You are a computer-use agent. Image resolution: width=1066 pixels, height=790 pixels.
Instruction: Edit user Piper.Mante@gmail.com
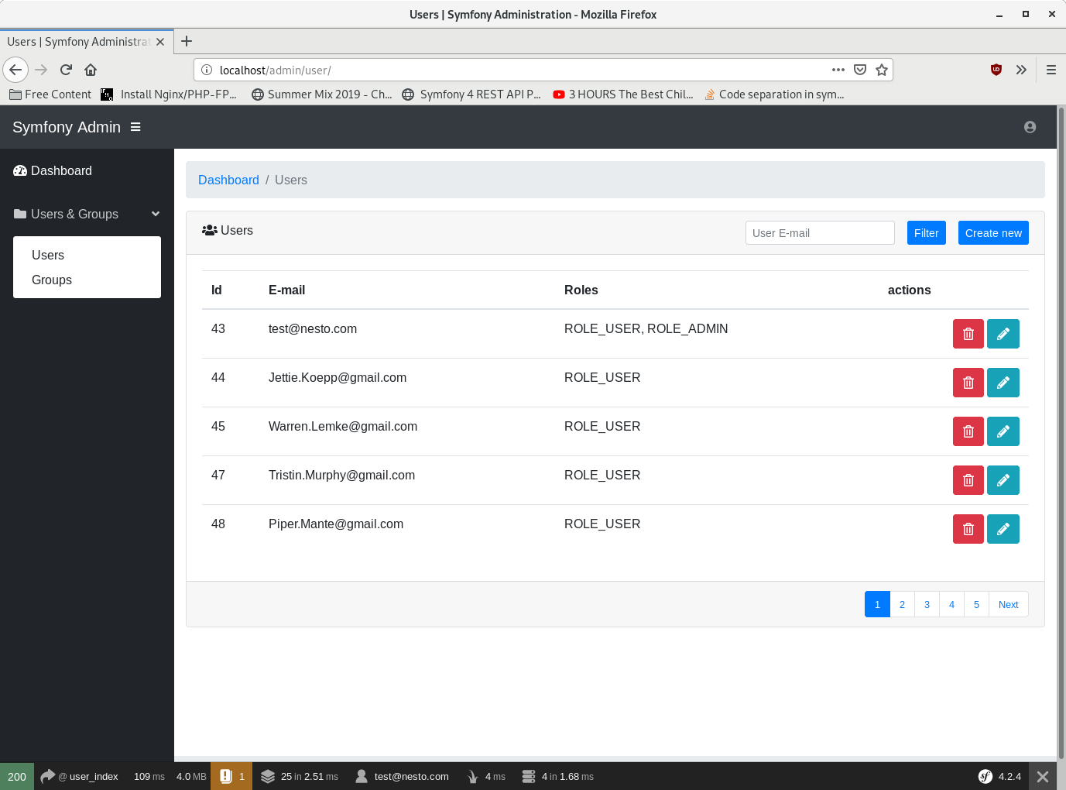click(x=1003, y=529)
